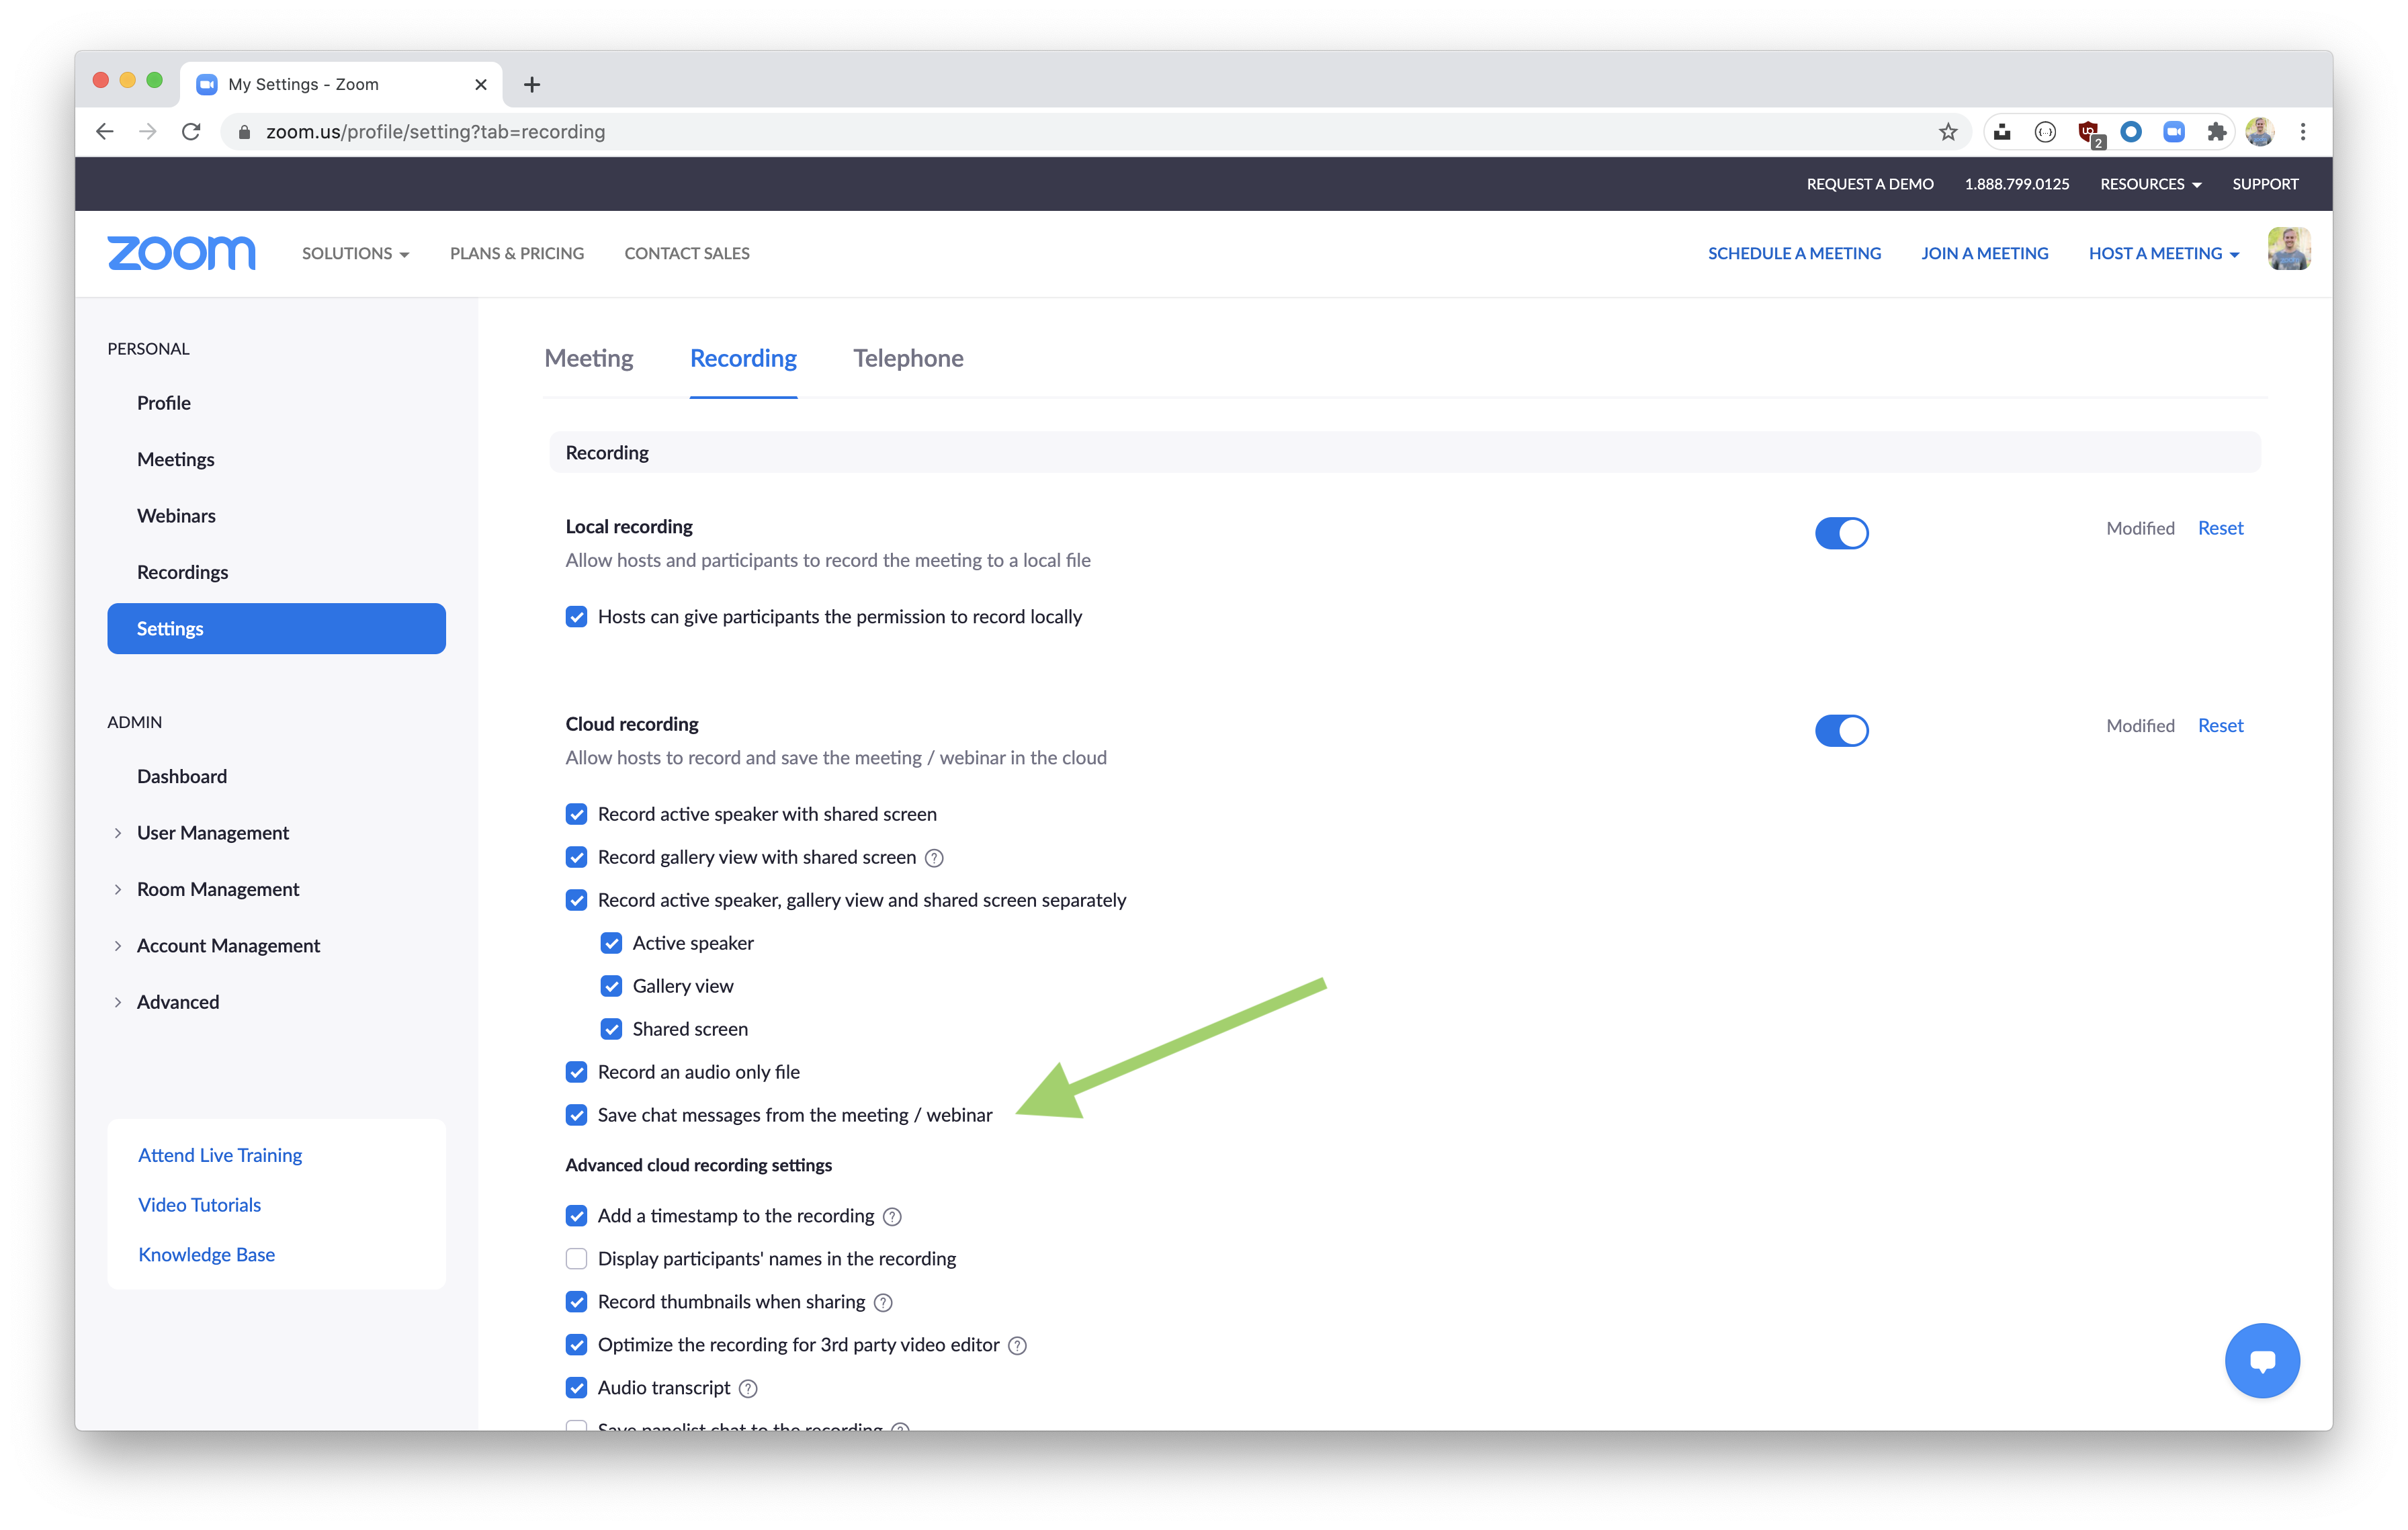
Task: Check Display participants' names in the recording
Action: tap(576, 1258)
